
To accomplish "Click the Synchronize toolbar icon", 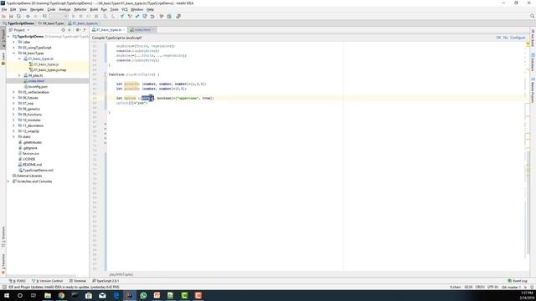I will click(x=18, y=16).
